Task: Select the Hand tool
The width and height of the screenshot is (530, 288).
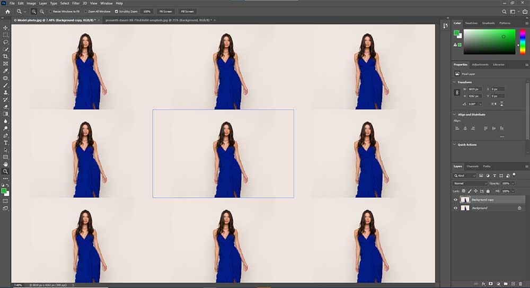Action: pos(5,164)
